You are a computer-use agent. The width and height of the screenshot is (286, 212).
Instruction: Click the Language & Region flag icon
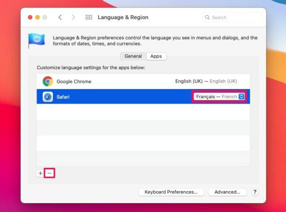pos(36,41)
